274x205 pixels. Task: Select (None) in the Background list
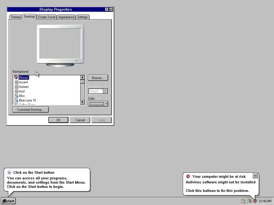pyautogui.click(x=24, y=78)
